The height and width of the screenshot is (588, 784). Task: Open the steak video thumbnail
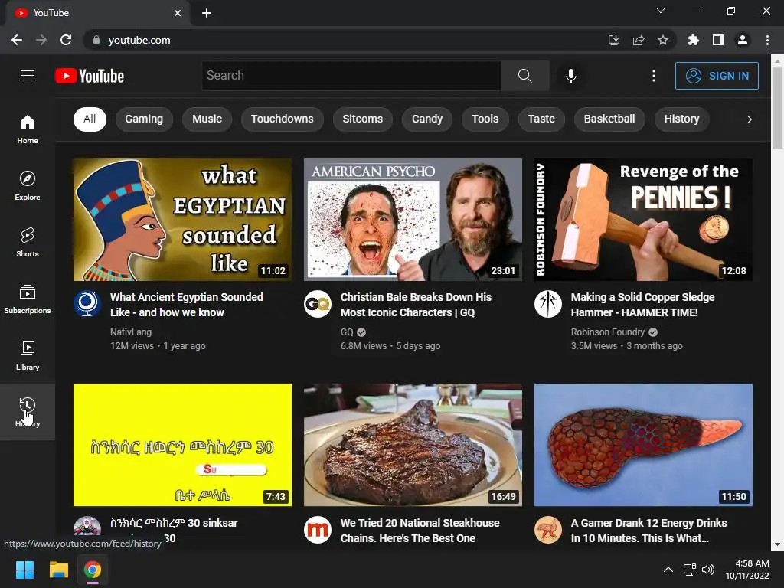(x=413, y=445)
